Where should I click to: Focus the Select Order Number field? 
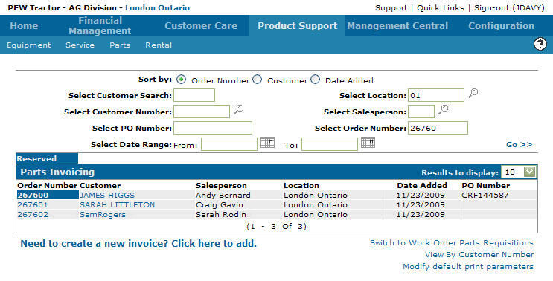click(x=438, y=128)
